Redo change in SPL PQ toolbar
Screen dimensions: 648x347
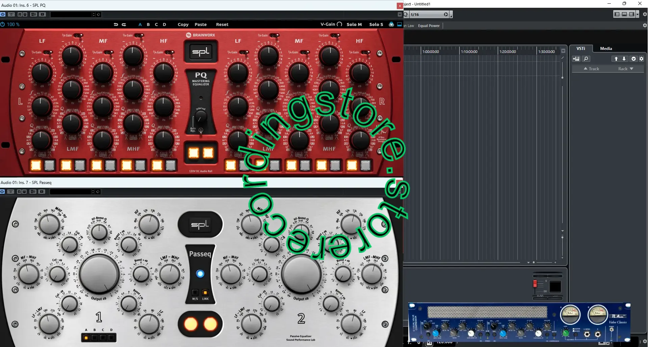[124, 24]
